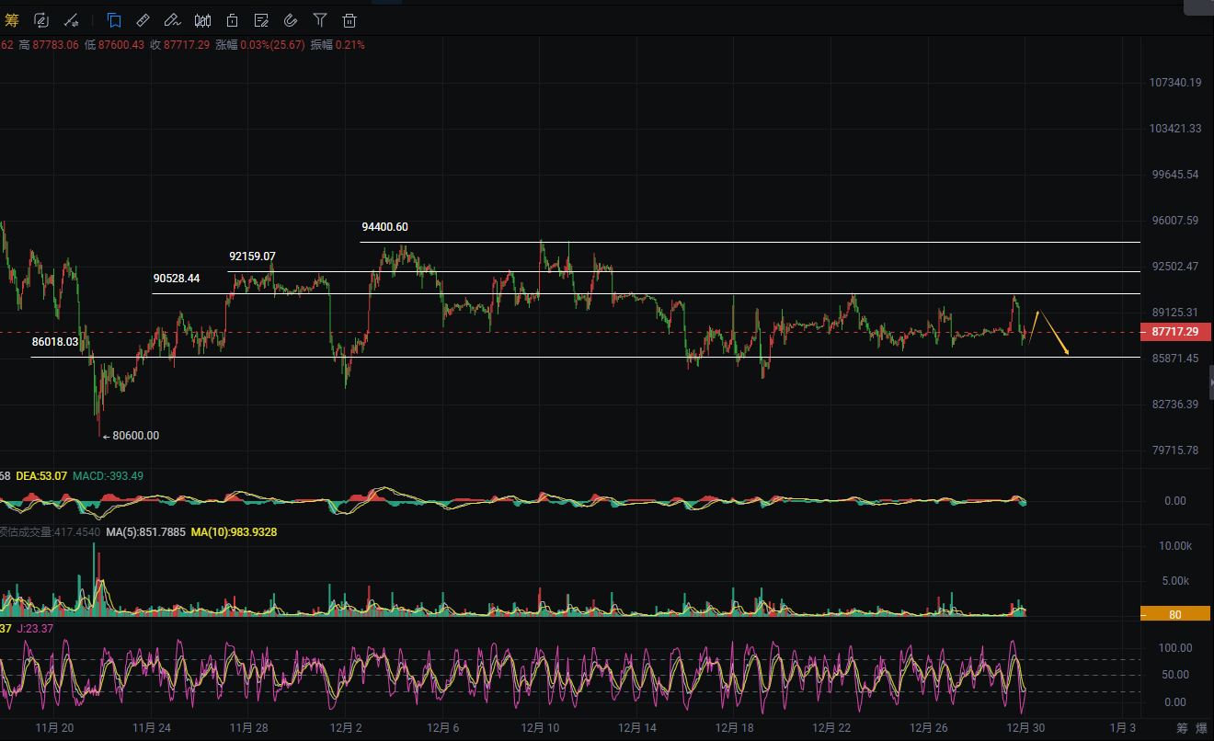
Task: Click the yellow 筹 button in toolbar
Action: click(12, 20)
